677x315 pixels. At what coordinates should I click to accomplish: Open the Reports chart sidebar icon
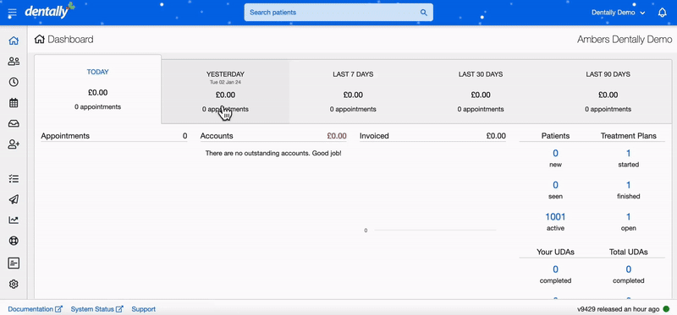click(x=14, y=220)
